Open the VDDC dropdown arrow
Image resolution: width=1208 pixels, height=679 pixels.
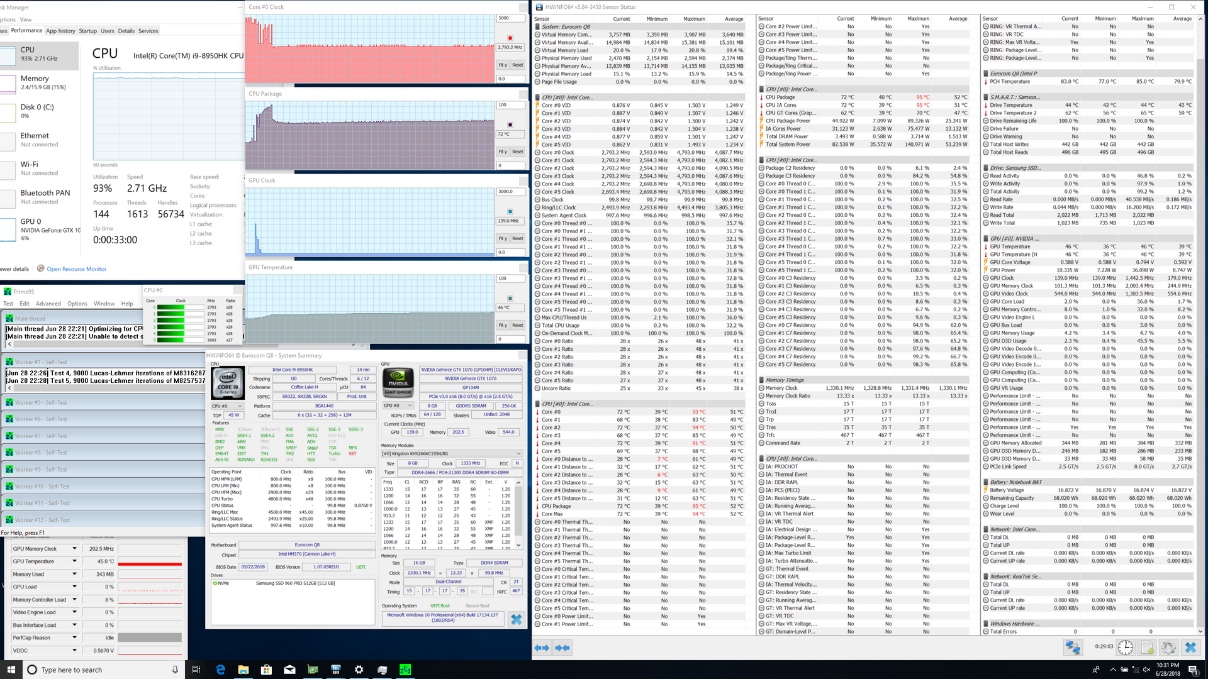coord(74,650)
